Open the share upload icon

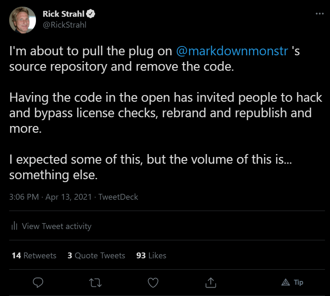point(211,283)
